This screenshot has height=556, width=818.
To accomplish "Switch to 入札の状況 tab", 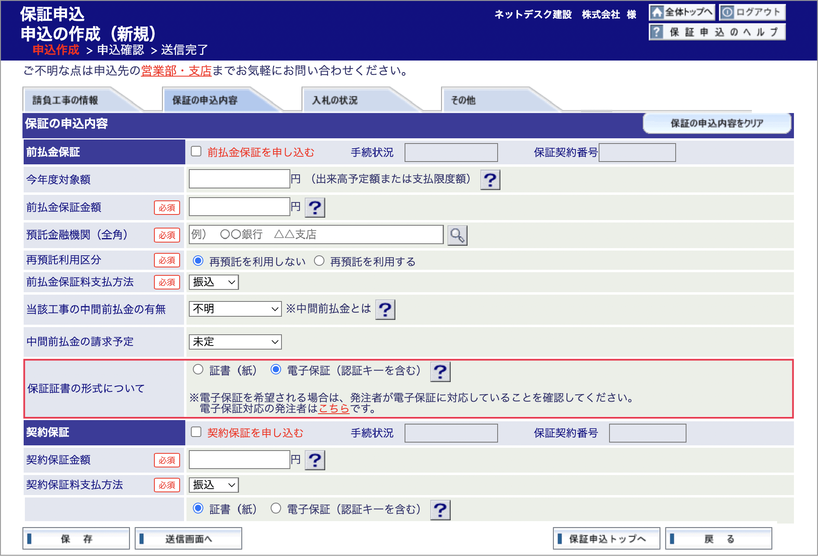I will tap(356, 100).
